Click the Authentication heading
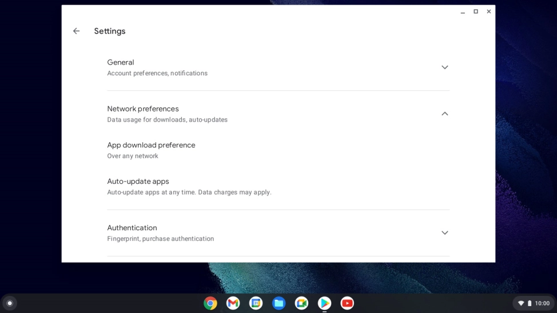Image resolution: width=557 pixels, height=313 pixels. coord(132,227)
